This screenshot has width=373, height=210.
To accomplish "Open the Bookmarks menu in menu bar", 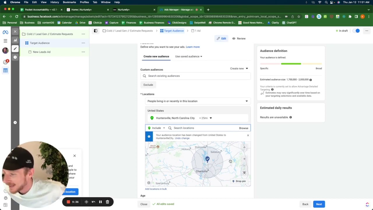I will (x=69, y=2).
